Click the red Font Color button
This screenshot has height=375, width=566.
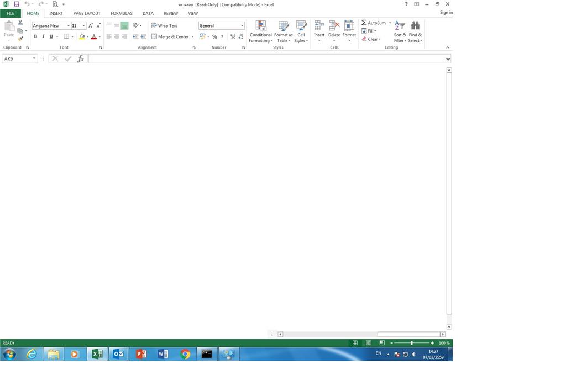pos(94,36)
